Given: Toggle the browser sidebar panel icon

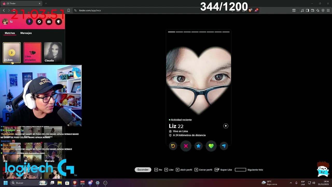Looking at the screenshot, I should click(307, 10).
